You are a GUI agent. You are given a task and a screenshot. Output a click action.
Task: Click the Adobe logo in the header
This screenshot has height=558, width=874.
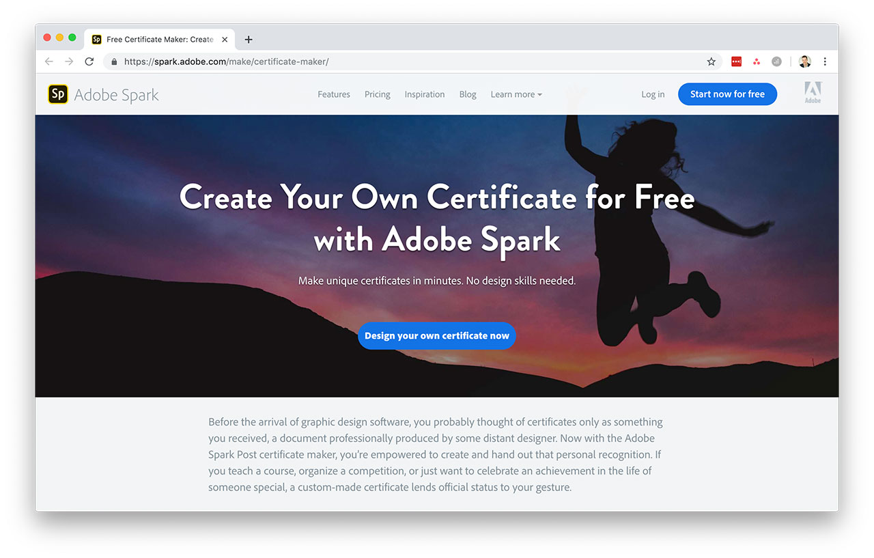[813, 93]
